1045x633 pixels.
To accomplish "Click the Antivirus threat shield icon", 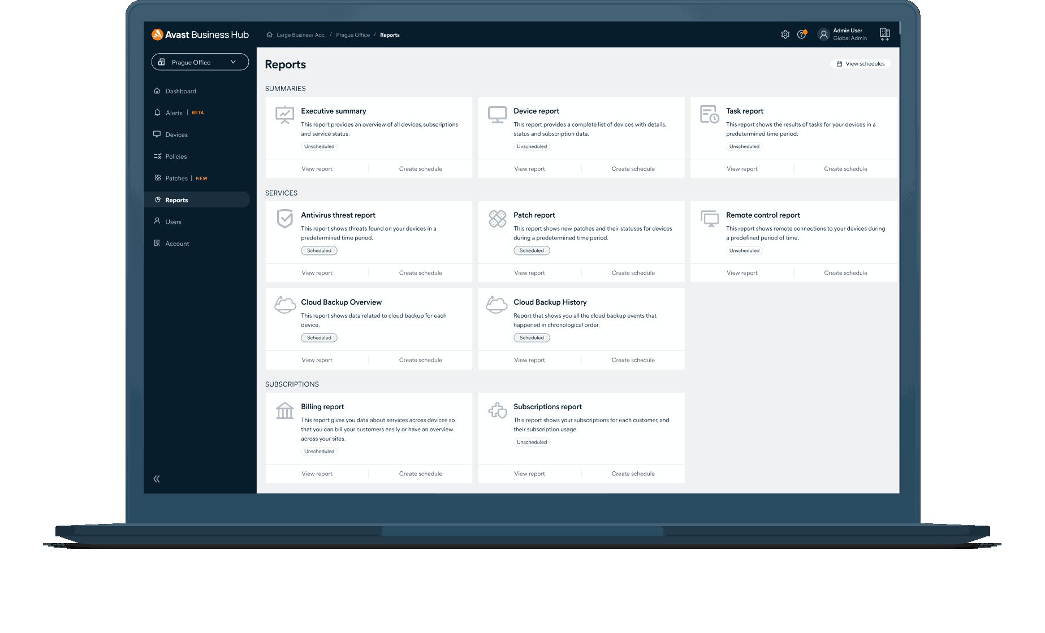I will [x=284, y=218].
